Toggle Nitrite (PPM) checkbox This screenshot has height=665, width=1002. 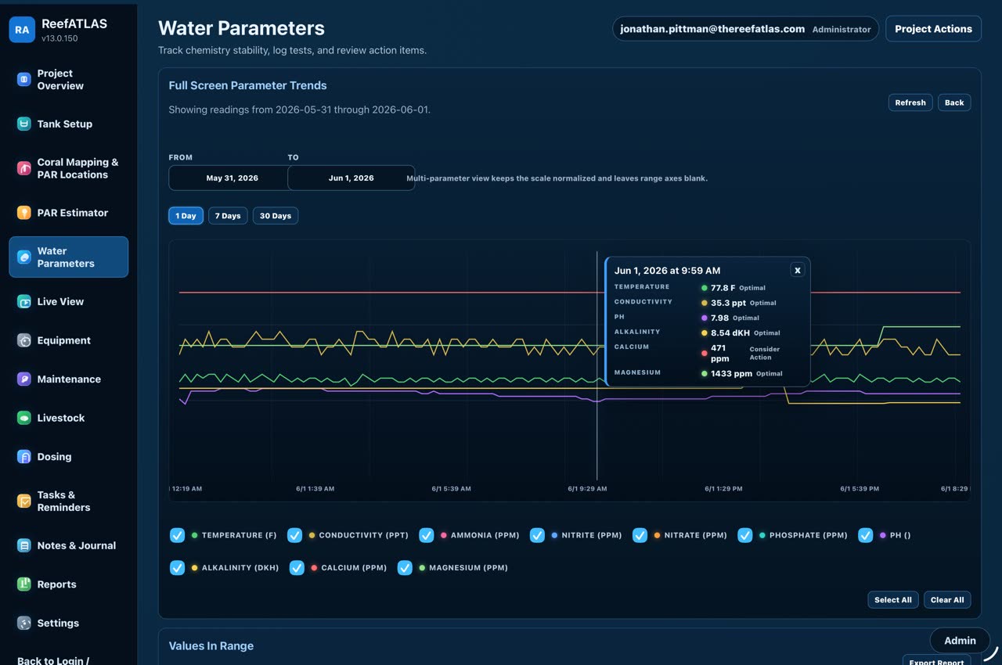[537, 535]
